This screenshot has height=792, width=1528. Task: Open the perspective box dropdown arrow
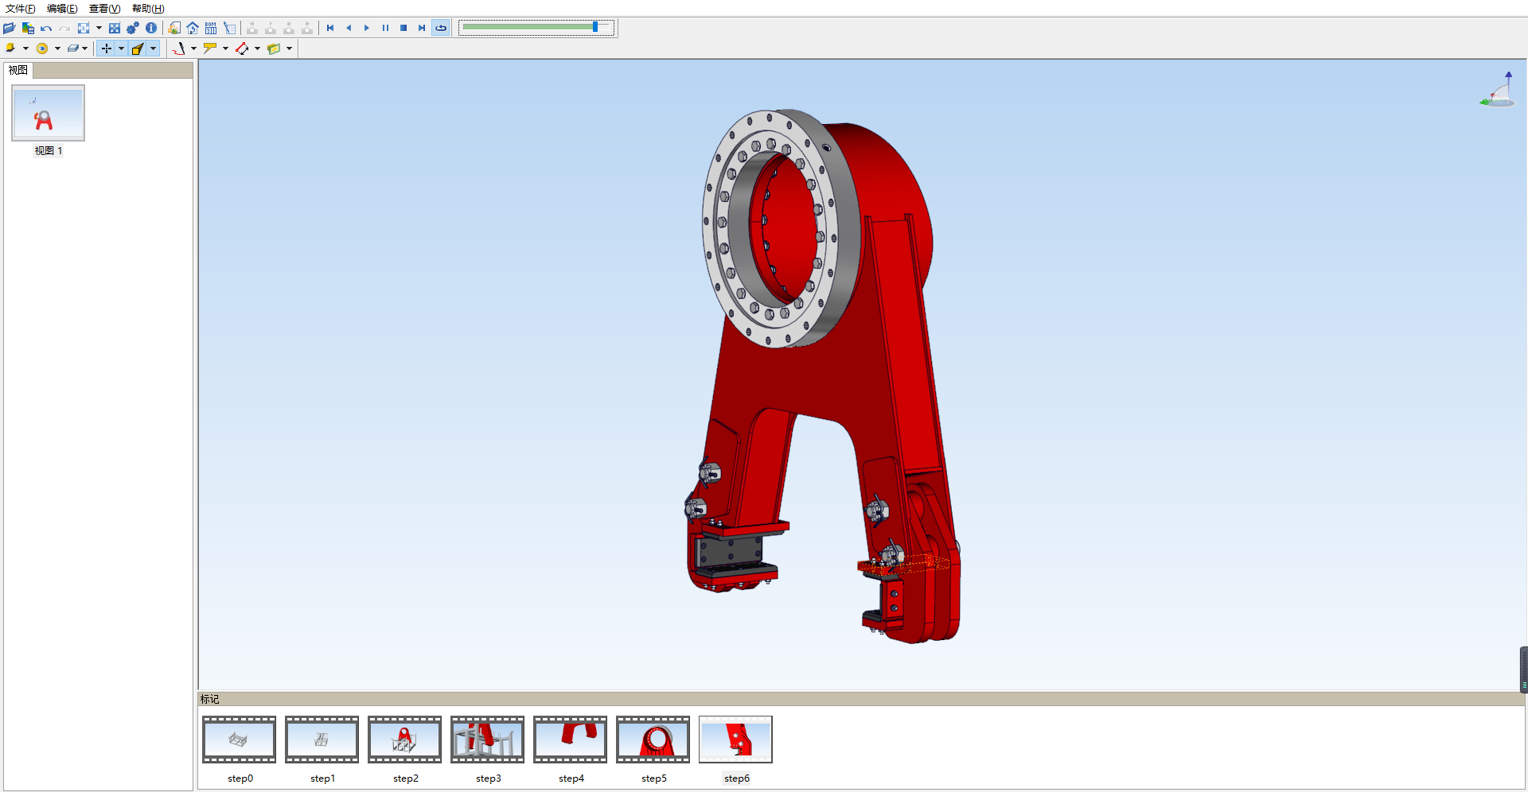point(153,49)
